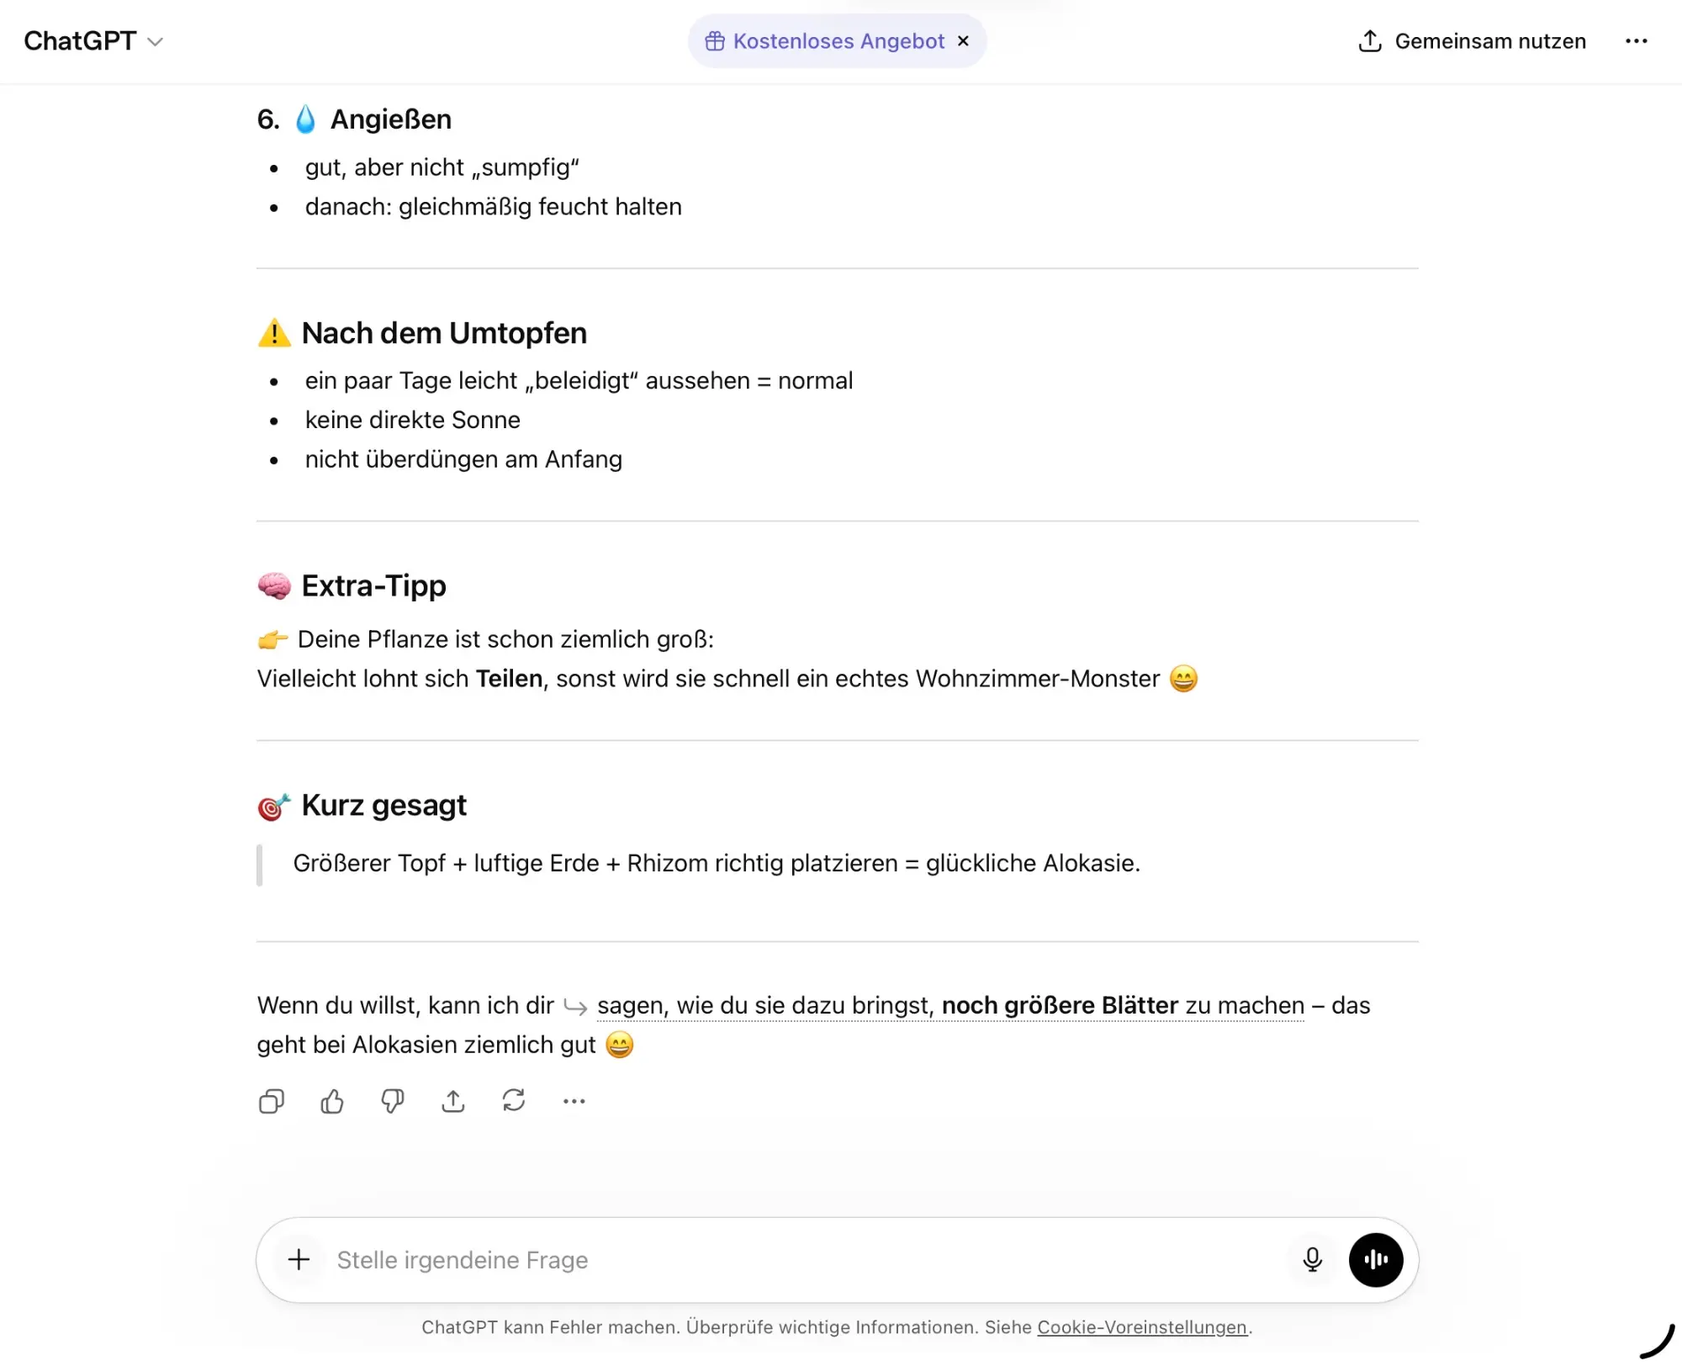Open more actions below the response

(574, 1101)
